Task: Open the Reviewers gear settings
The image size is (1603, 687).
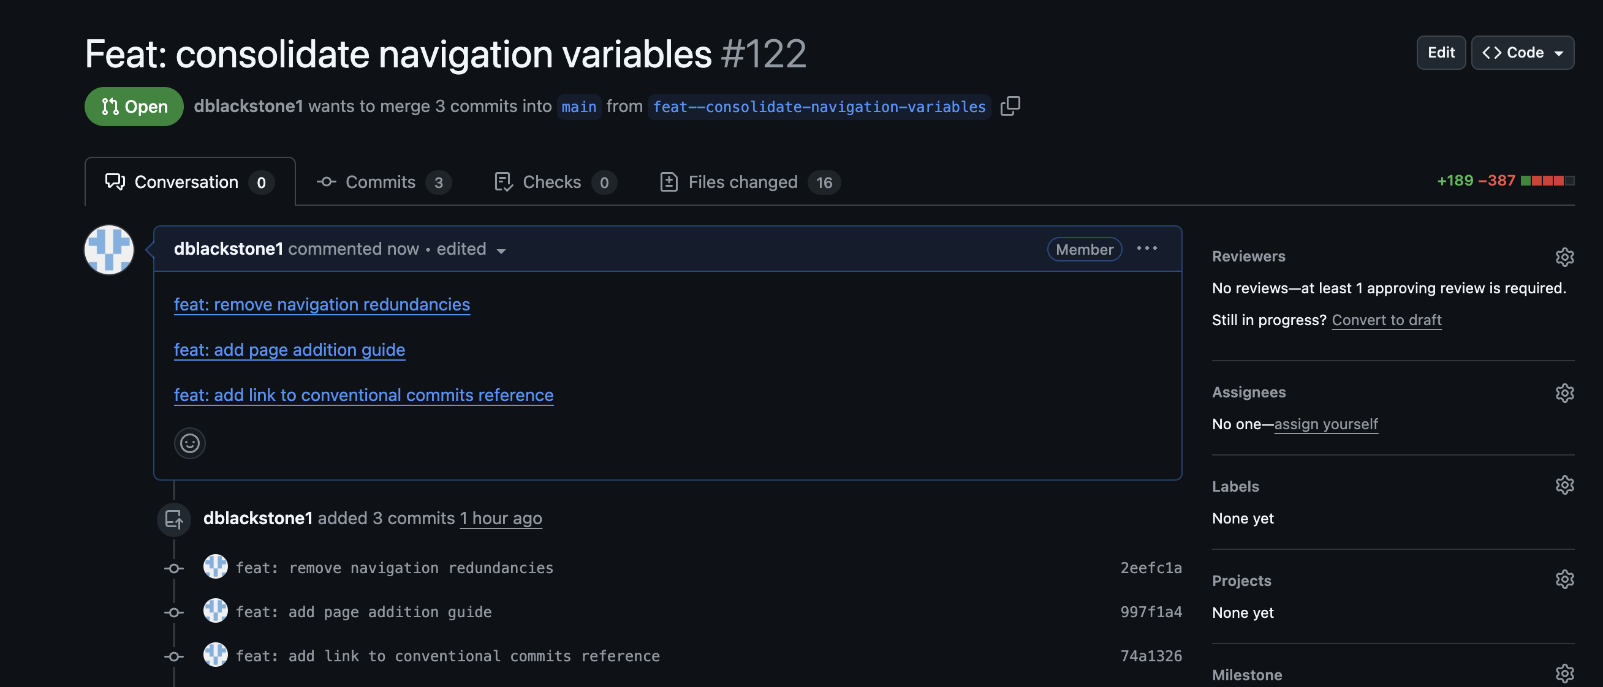Action: (1564, 257)
